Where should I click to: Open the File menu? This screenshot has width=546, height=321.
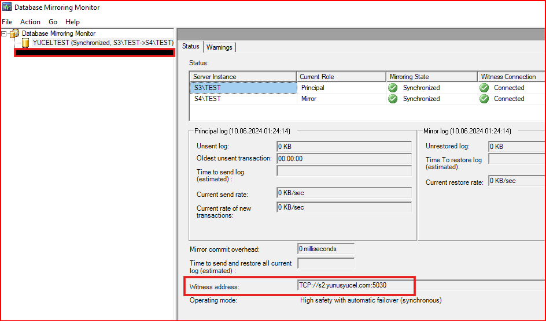[7, 22]
